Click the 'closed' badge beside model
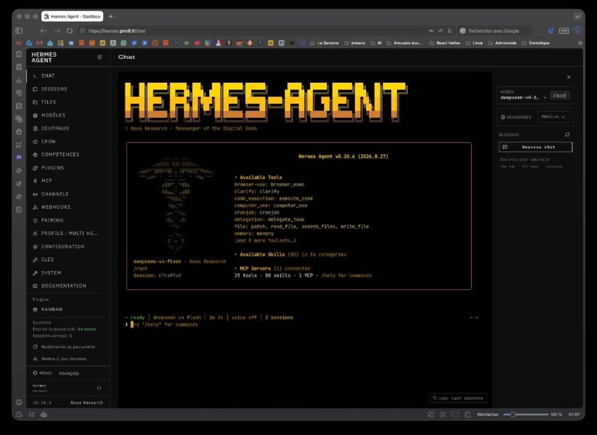597x435 pixels. 559,95
